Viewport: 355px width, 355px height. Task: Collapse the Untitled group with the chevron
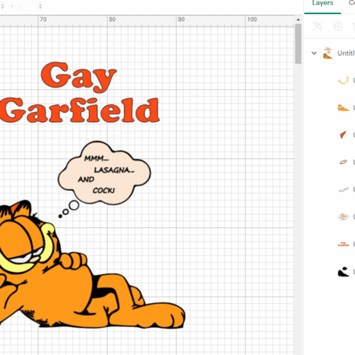click(314, 53)
